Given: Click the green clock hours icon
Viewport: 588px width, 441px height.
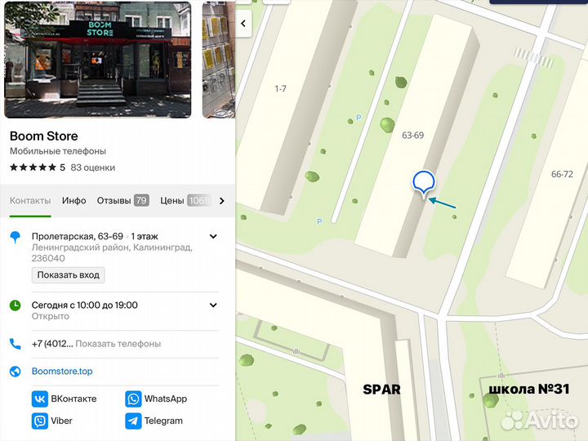Looking at the screenshot, I should tap(15, 305).
